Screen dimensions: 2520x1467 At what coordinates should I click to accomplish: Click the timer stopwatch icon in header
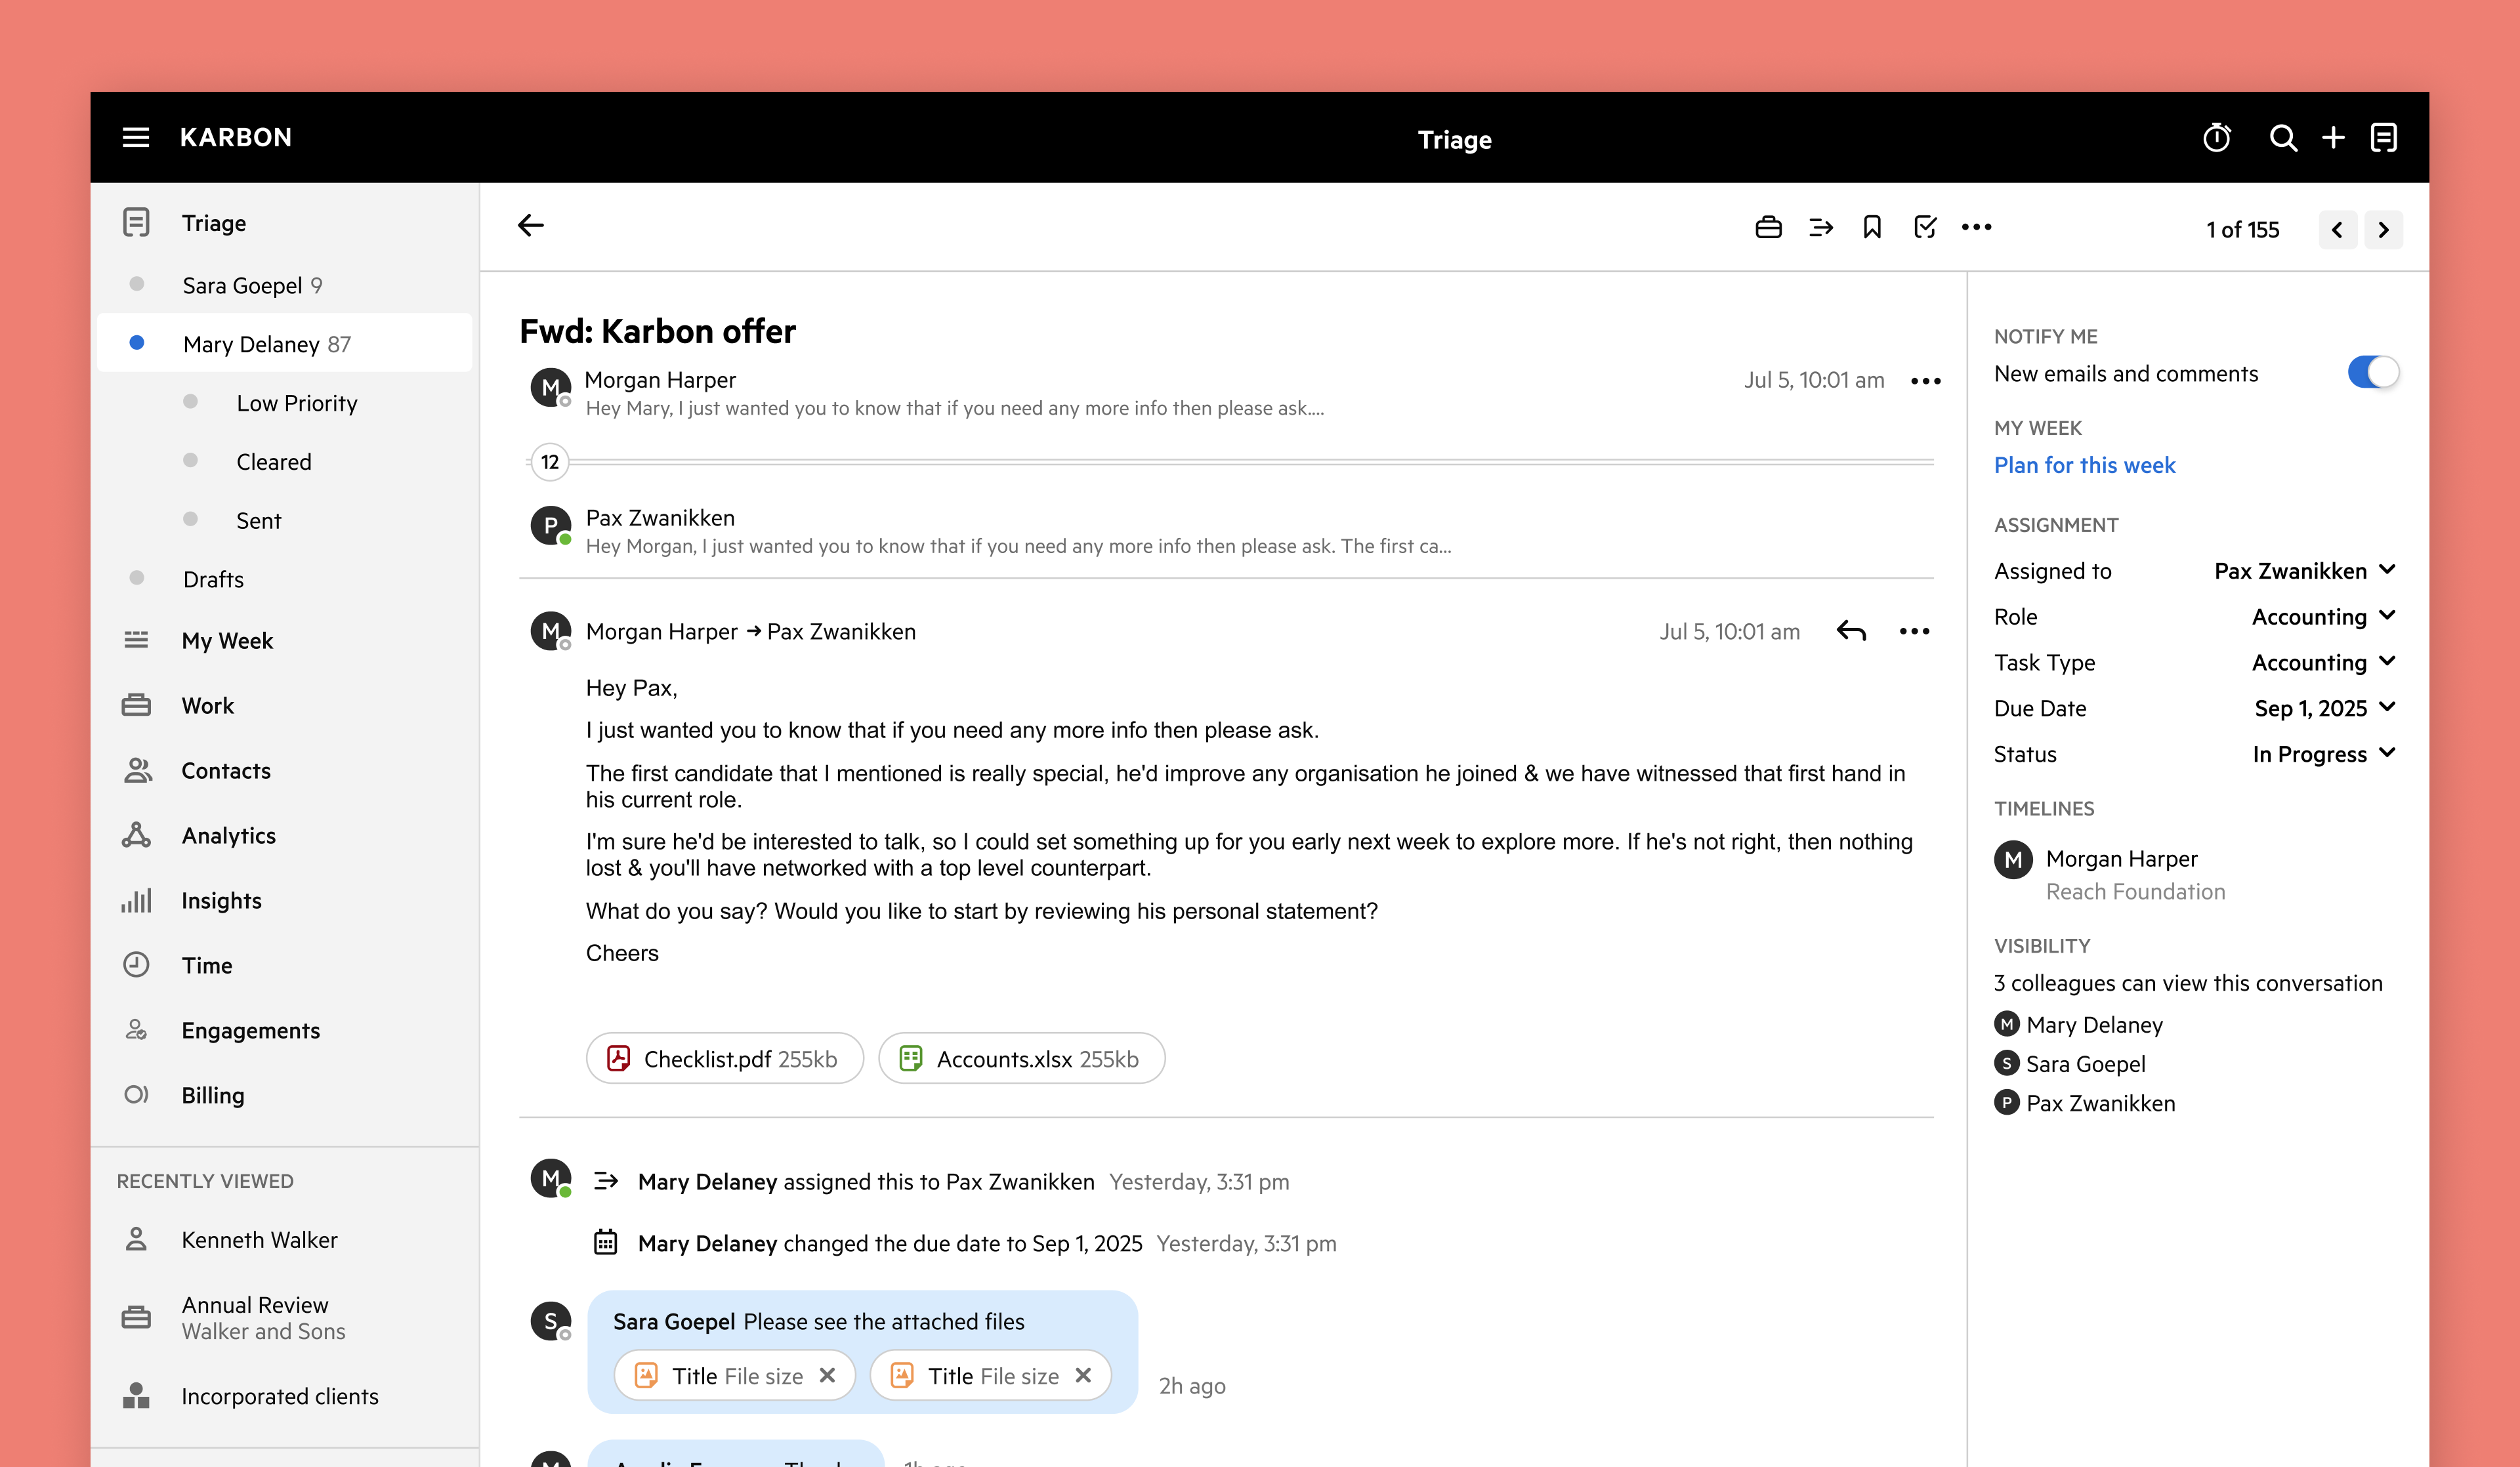(2216, 138)
